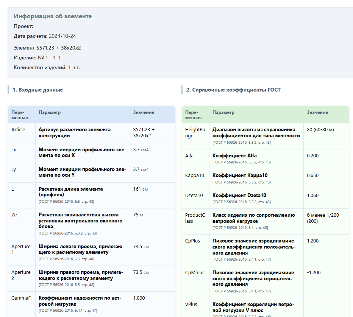Viewport: 353px width, 317px height.
Task: Select the "2. Справочные коэффициенты ГОСТ" section heading
Action: [233, 90]
